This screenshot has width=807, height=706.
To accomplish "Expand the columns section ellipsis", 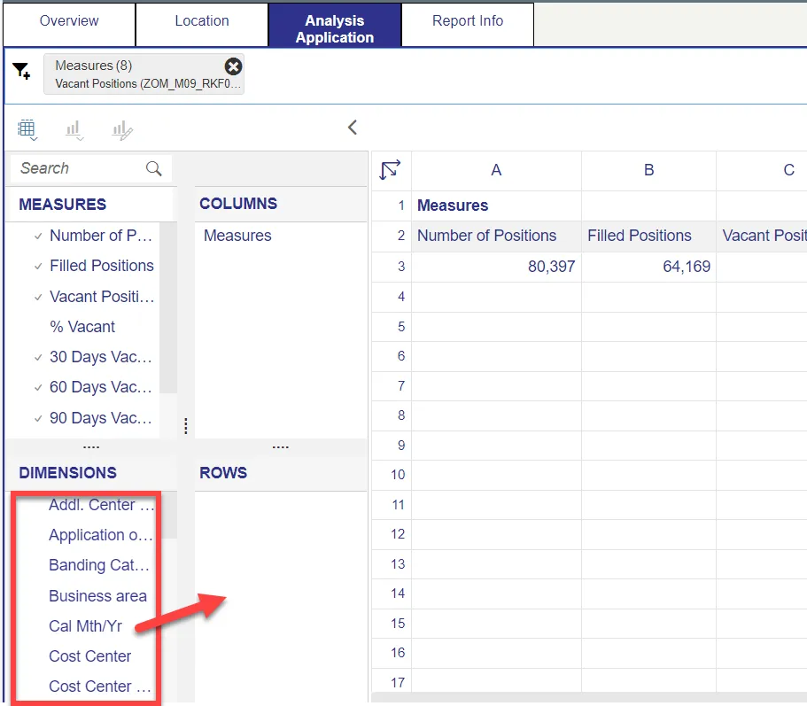I will coord(280,446).
